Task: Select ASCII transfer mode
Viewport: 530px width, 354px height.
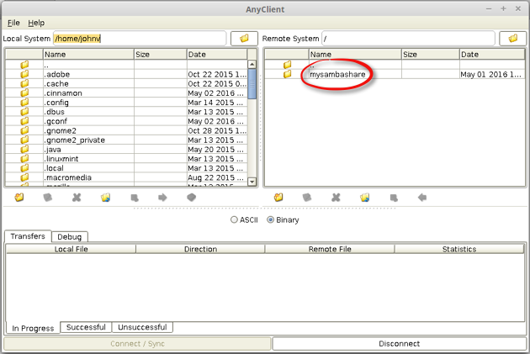Action: click(235, 220)
